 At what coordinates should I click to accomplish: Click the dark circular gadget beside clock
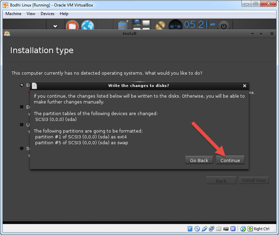coord(175,25)
